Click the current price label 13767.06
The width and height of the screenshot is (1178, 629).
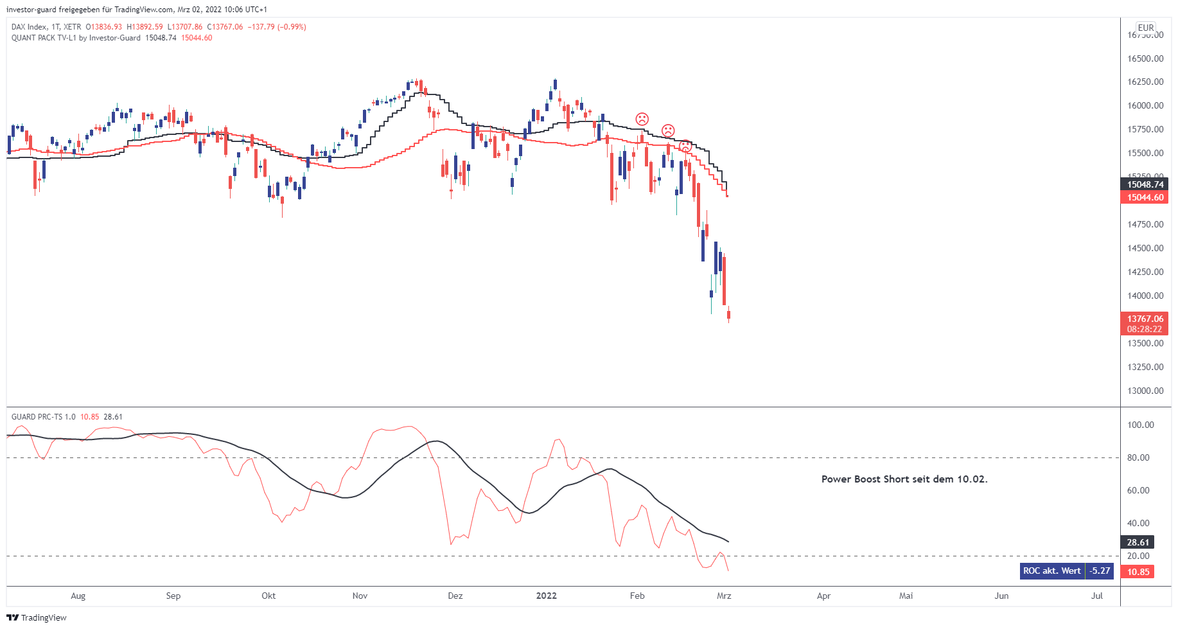(1145, 319)
